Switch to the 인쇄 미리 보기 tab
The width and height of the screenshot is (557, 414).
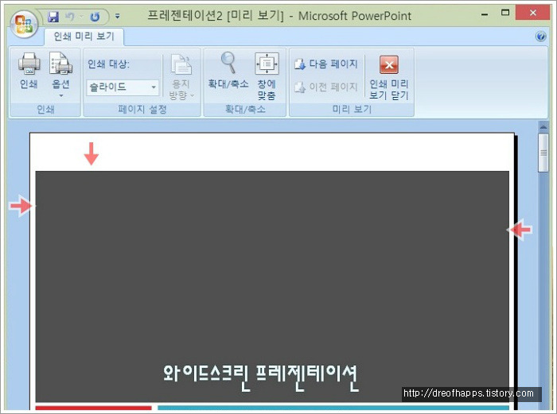point(84,37)
